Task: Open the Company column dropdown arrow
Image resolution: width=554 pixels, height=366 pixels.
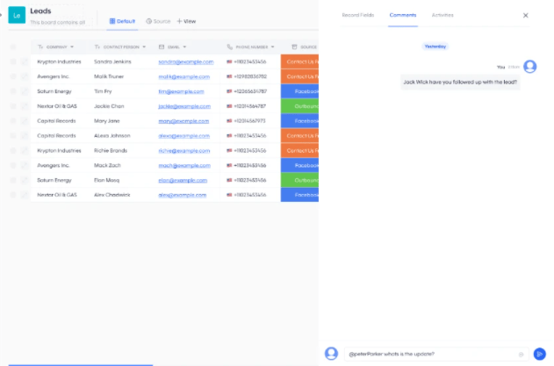Action: pyautogui.click(x=72, y=47)
